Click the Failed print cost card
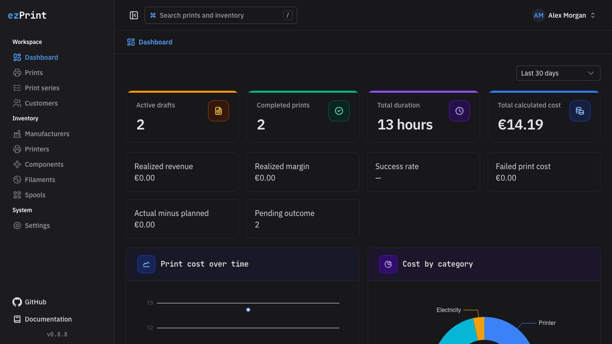This screenshot has width=612, height=344. 544,172
